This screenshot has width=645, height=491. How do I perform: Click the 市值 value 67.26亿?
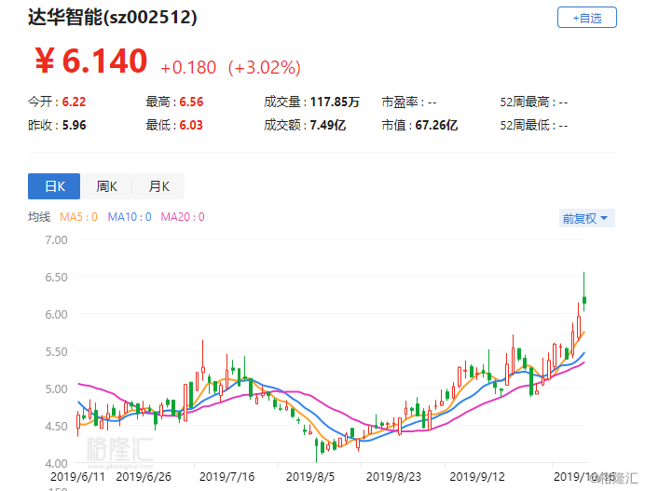[x=436, y=125]
